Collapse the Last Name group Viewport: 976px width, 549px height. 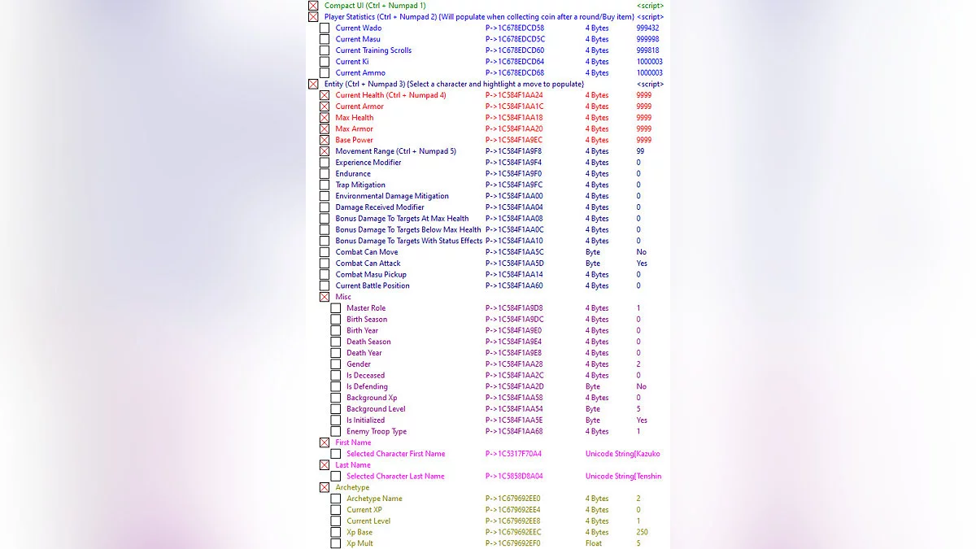pyautogui.click(x=325, y=464)
